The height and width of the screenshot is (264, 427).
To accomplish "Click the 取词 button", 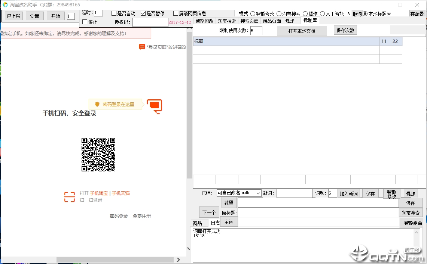I will point(357,14).
